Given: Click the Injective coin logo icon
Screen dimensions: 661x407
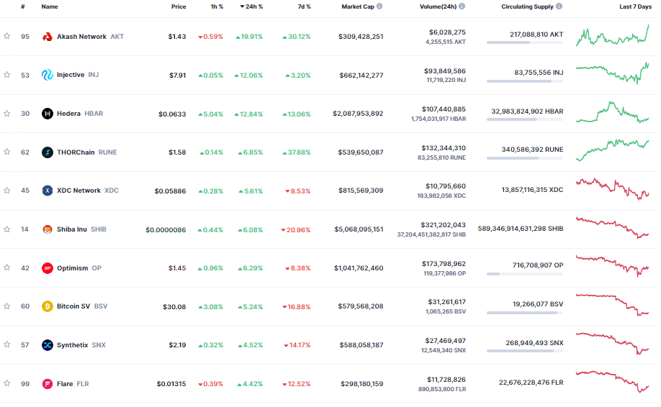Looking at the screenshot, I should click(x=48, y=75).
